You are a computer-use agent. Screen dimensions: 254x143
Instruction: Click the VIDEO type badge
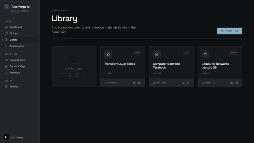[234, 52]
